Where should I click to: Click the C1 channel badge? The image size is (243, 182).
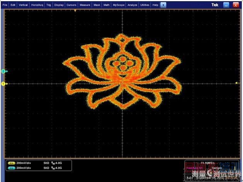[11, 163]
